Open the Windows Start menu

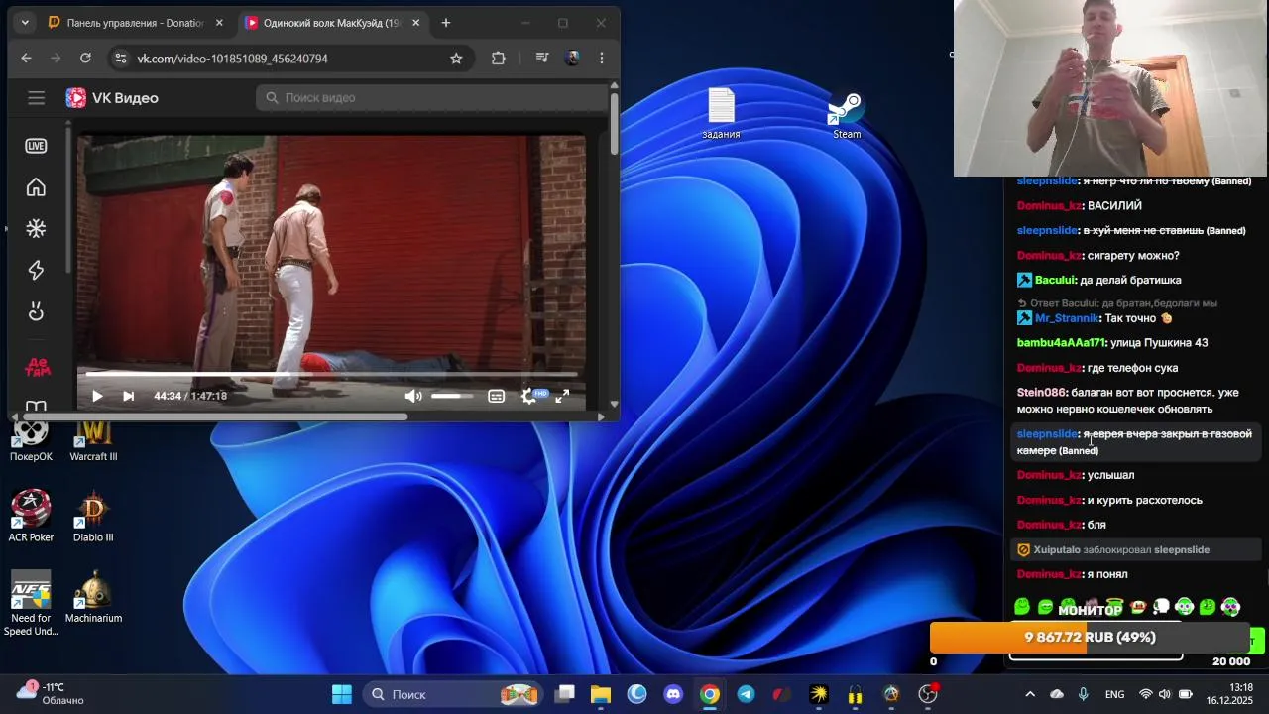click(x=342, y=694)
